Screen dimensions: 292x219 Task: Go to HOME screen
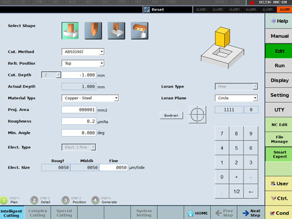coord(197,213)
